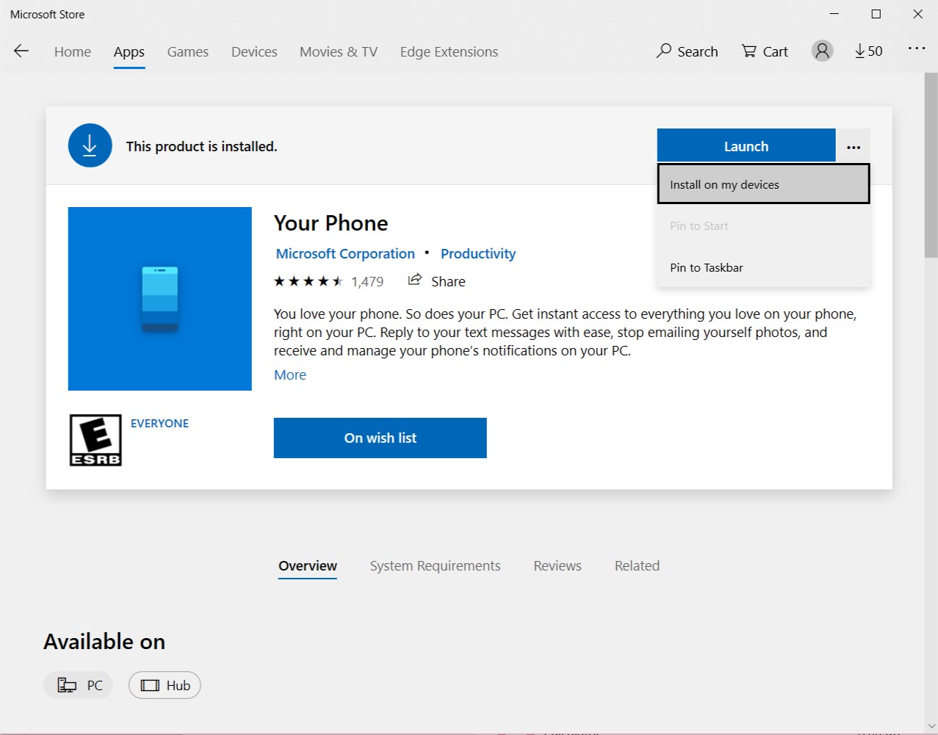Open the EVERYONE rating link
938x735 pixels.
pyautogui.click(x=159, y=423)
